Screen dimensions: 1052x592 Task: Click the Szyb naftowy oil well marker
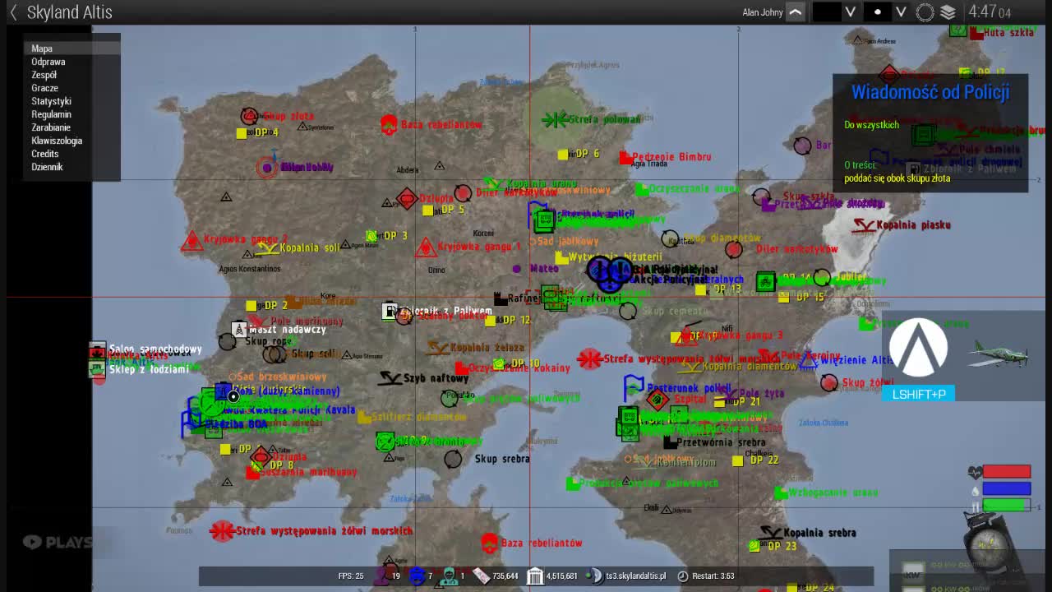coord(390,378)
